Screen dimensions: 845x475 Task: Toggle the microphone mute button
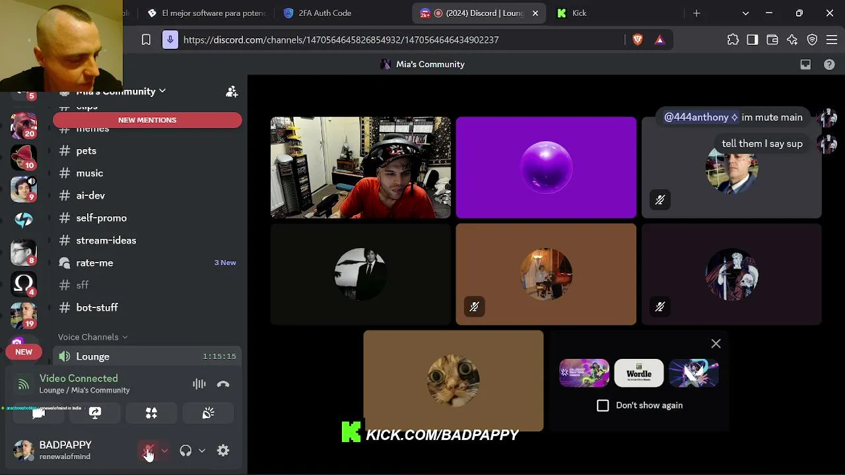click(149, 451)
